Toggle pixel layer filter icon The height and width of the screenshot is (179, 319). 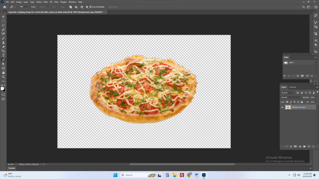(298, 93)
